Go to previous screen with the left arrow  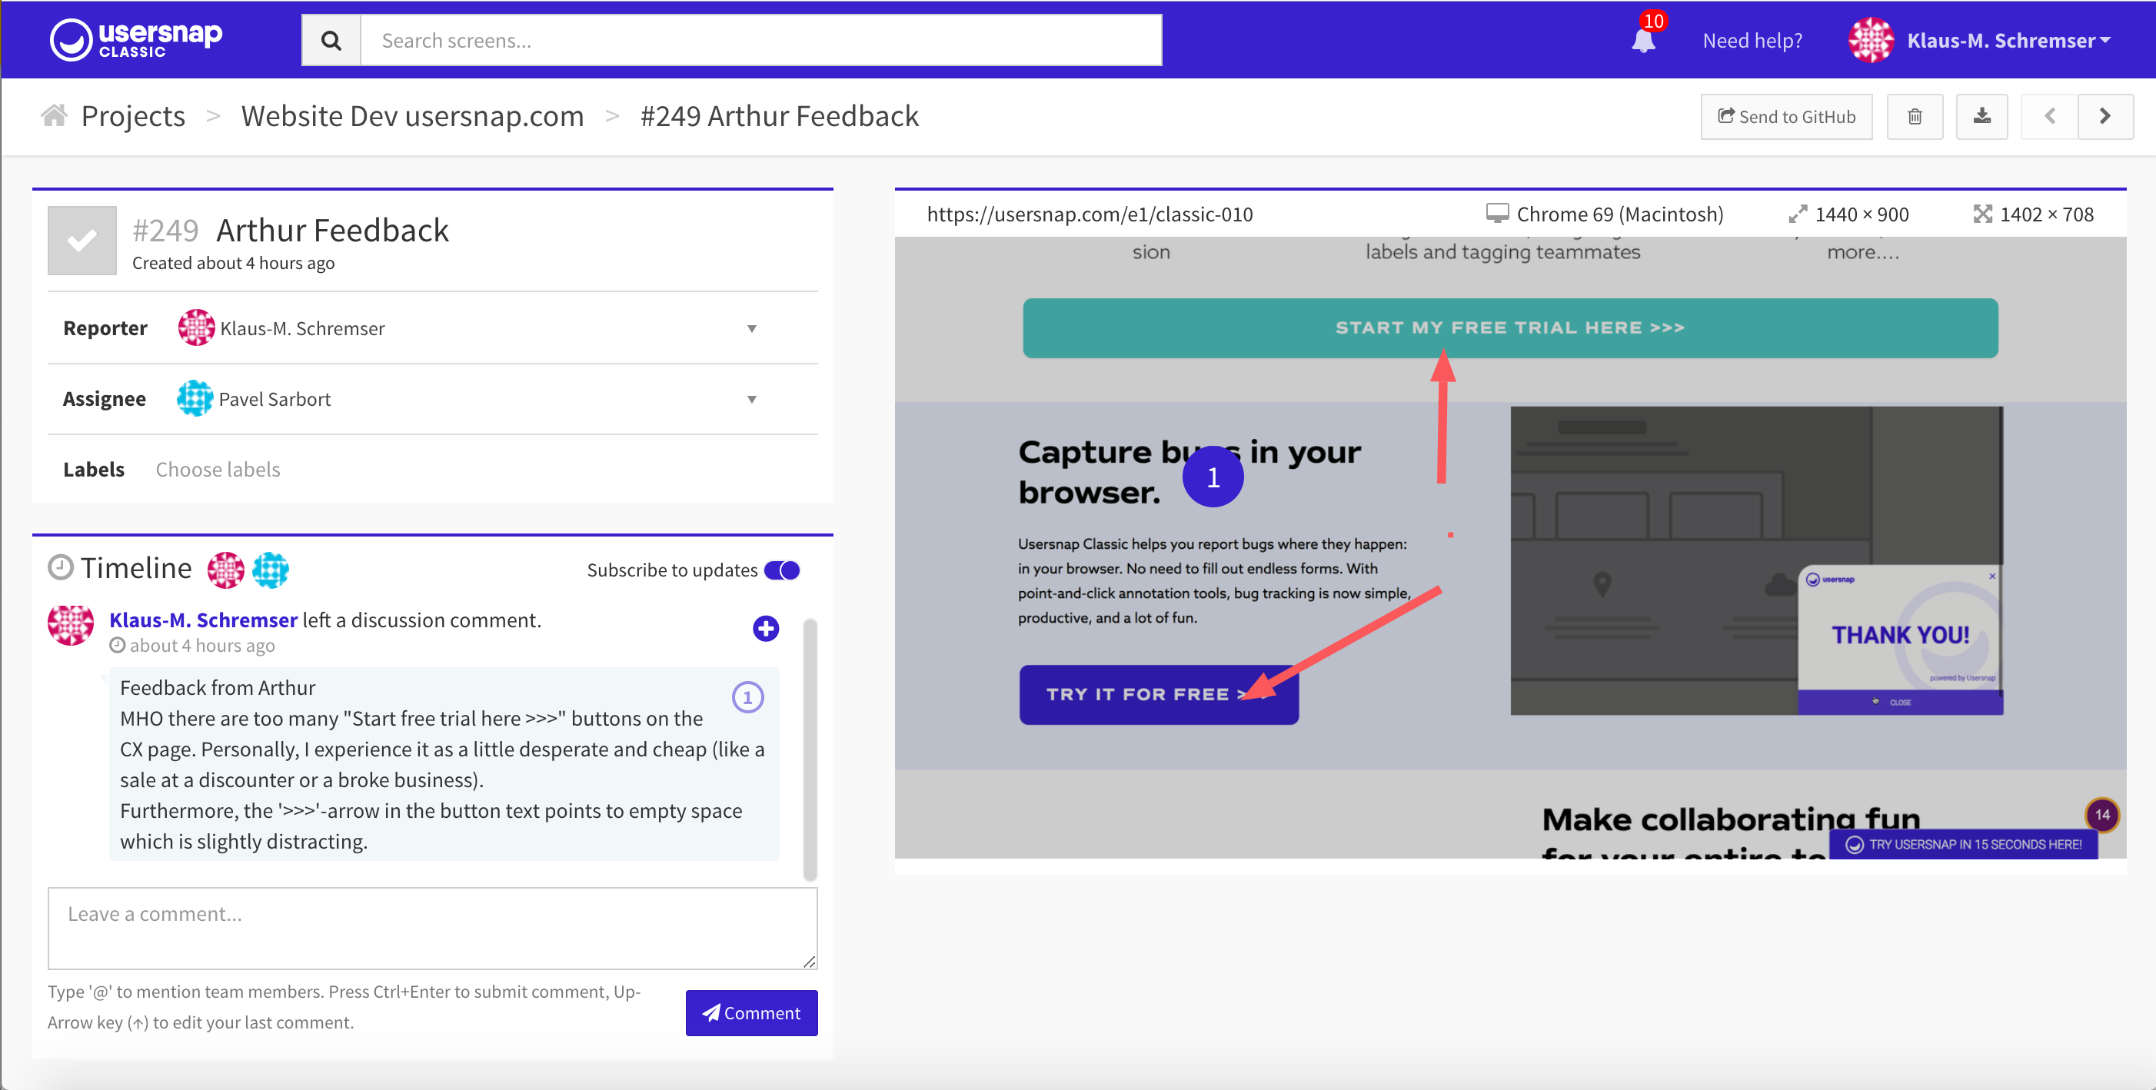(2049, 116)
